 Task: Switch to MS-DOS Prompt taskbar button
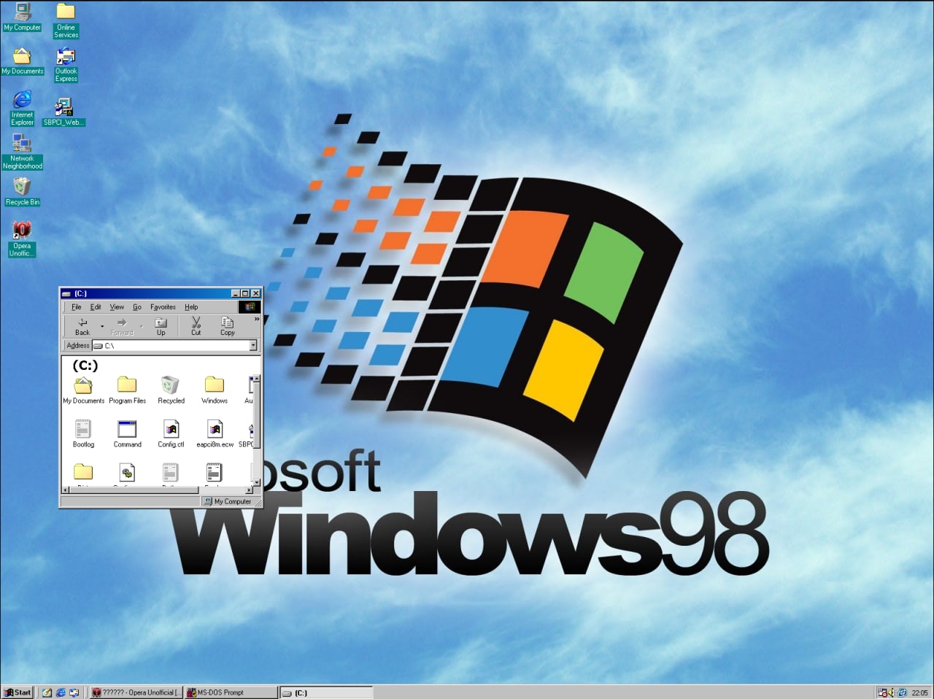click(x=231, y=692)
